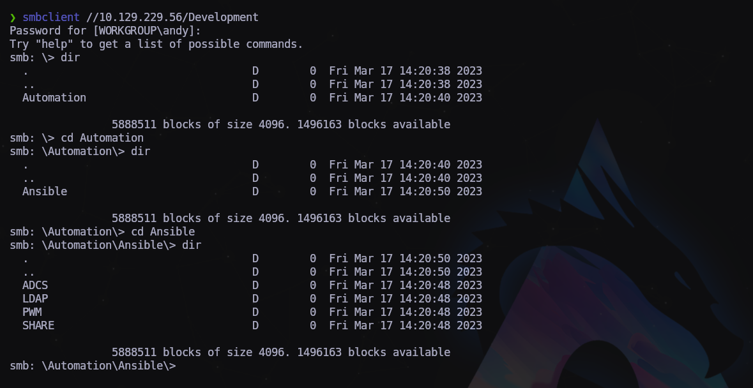Click the dir command after \Automation\Ansible\> prompt
Screen dimensions: 753x388
click(x=192, y=245)
